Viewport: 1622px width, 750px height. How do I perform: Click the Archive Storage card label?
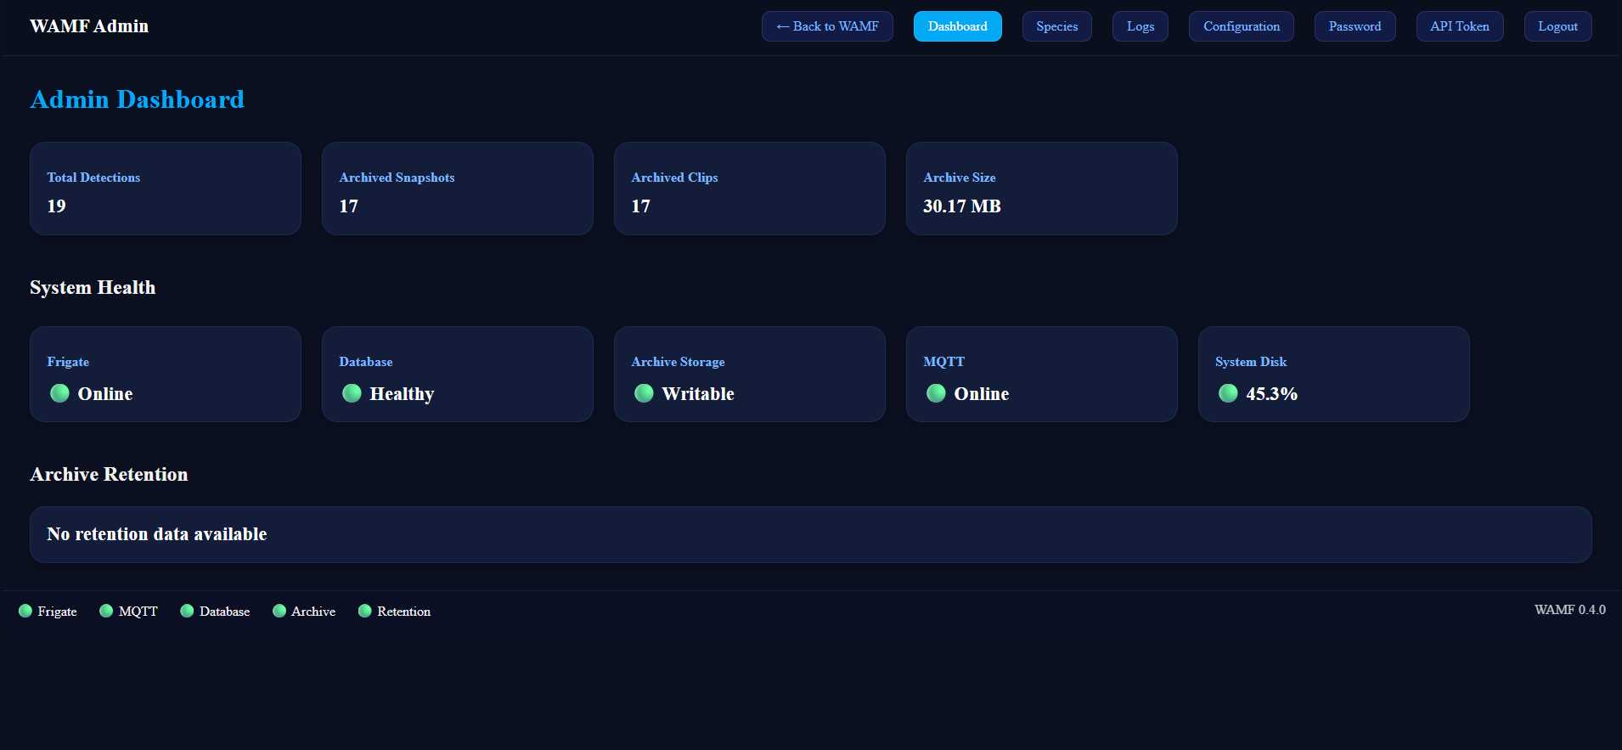(678, 362)
